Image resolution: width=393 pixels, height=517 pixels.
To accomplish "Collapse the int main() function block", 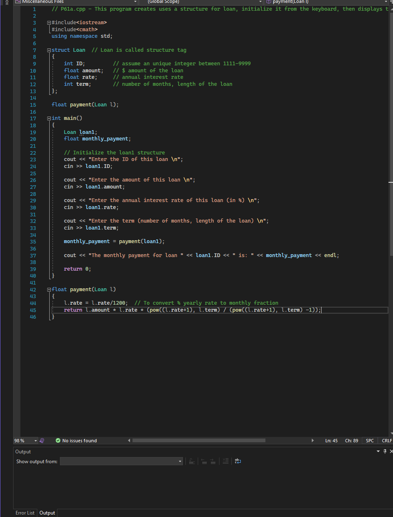I will pos(49,118).
